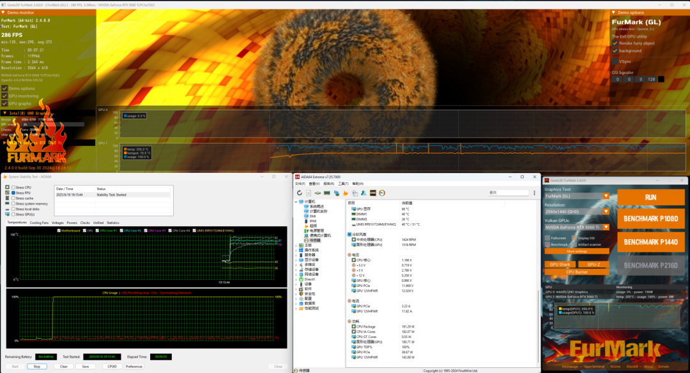
Task: Switch to the Cooling Fans tab
Action: [39, 223]
